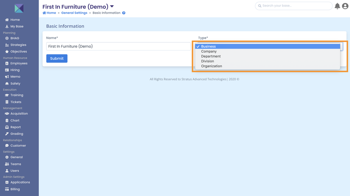The width and height of the screenshot is (350, 196).
Task: Click the Grading icon
Action: pyautogui.click(x=7, y=134)
